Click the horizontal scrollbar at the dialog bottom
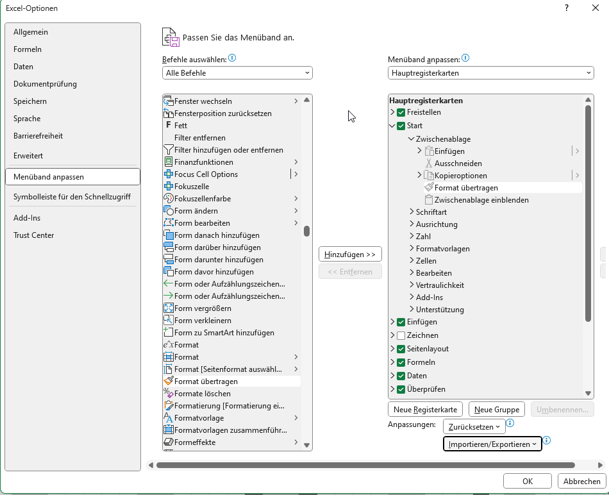 pos(365,465)
